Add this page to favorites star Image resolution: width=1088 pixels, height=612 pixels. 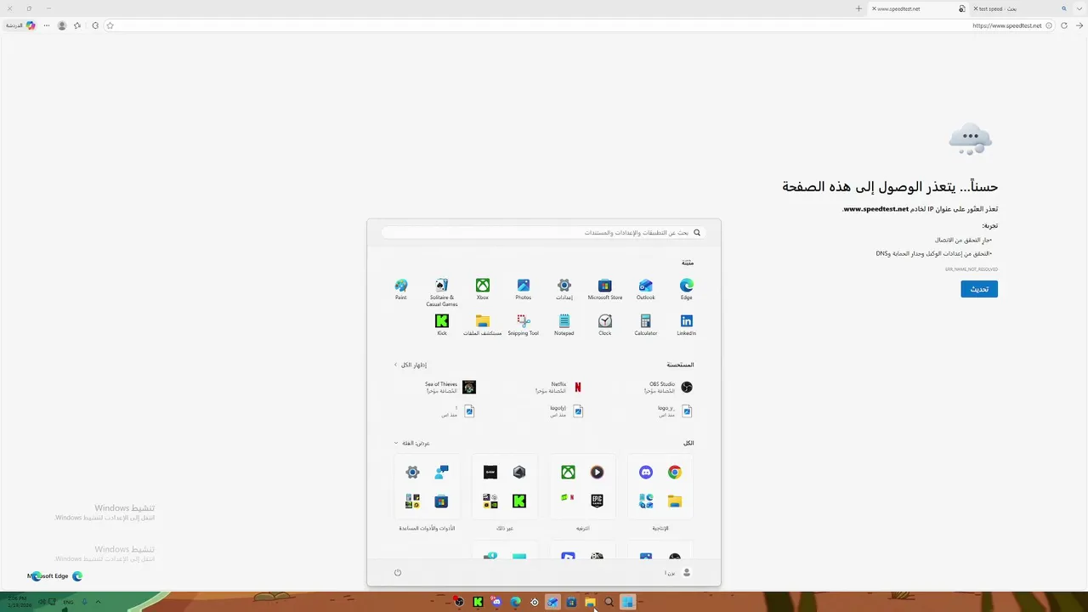[x=110, y=25]
